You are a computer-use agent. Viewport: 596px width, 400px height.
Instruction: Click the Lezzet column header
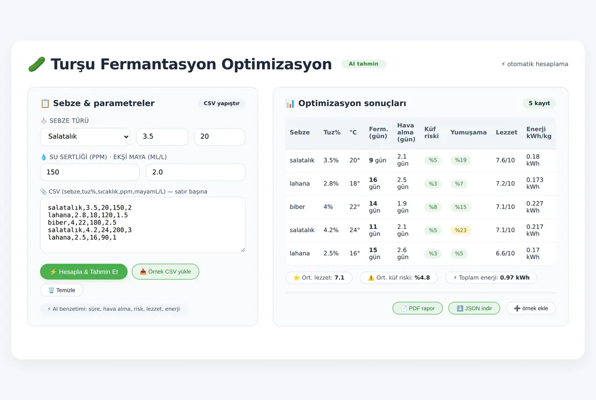507,133
